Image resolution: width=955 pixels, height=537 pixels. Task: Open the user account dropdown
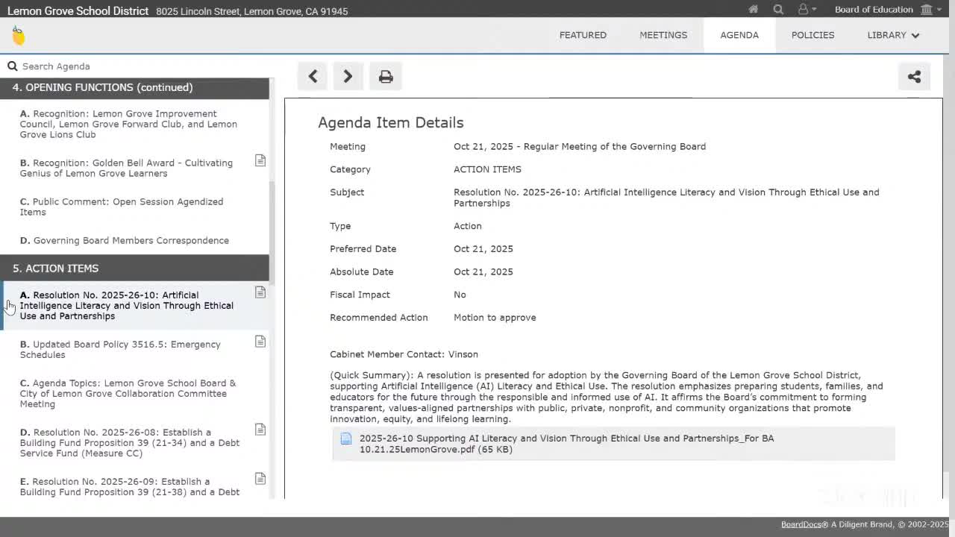807,10
